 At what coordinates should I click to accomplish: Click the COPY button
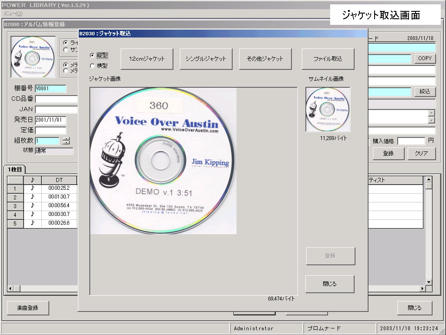click(425, 58)
